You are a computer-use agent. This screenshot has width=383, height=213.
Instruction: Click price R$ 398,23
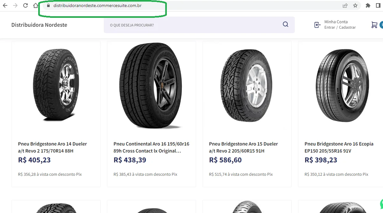tap(321, 160)
